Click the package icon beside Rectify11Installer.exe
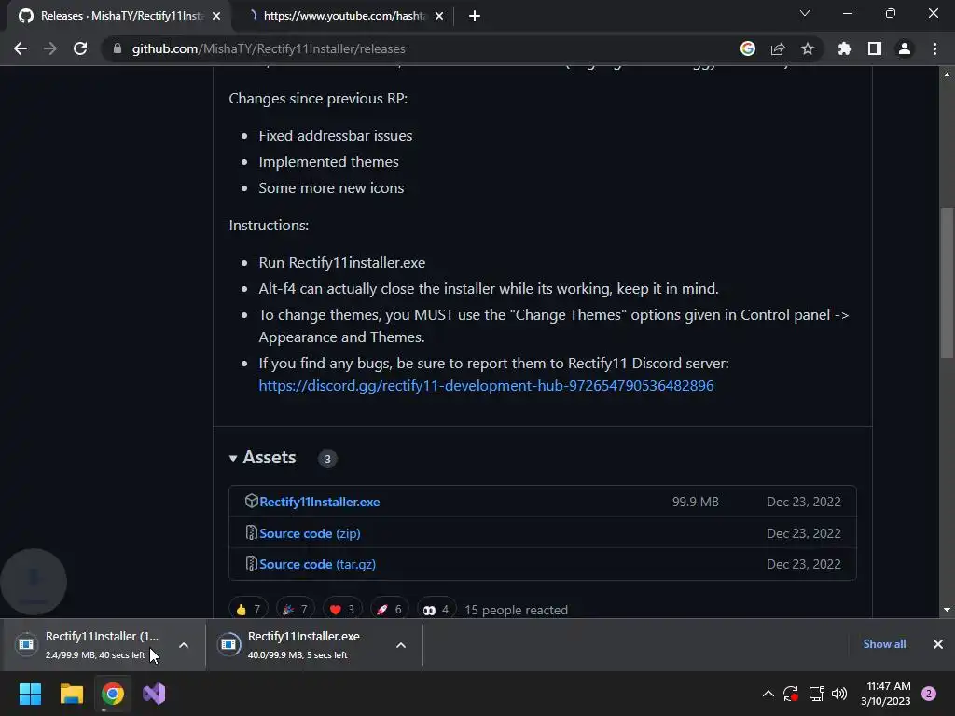The width and height of the screenshot is (955, 716). [251, 501]
